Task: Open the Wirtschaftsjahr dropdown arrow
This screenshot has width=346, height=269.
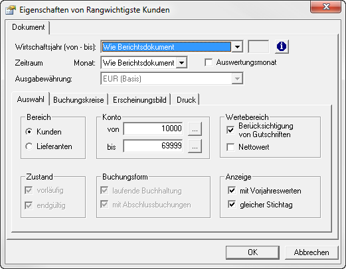Action: coord(237,47)
